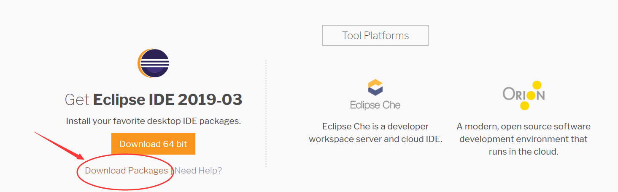
Task: Open the Download Packages link
Action: (x=126, y=171)
